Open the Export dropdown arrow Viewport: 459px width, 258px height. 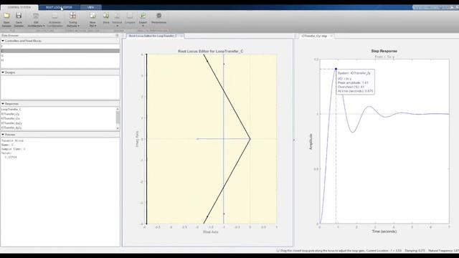click(x=143, y=26)
